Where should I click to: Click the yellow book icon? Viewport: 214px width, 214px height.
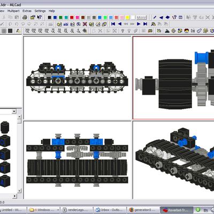(150, 30)
